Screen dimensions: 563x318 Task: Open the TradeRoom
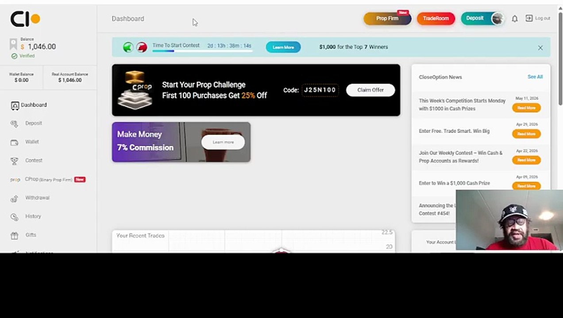coord(436,19)
